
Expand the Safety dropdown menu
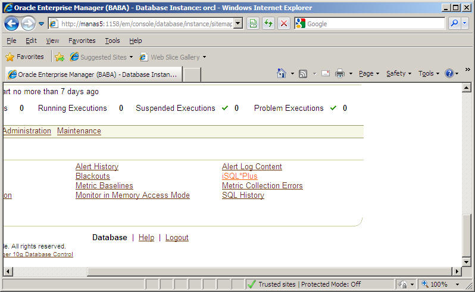tap(399, 73)
